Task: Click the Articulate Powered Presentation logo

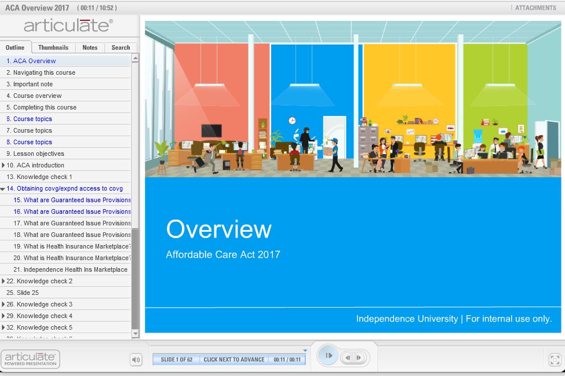Action: (x=30, y=359)
